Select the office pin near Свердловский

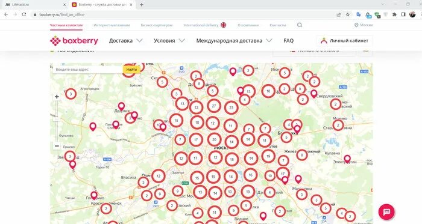pyautogui.click(x=314, y=94)
